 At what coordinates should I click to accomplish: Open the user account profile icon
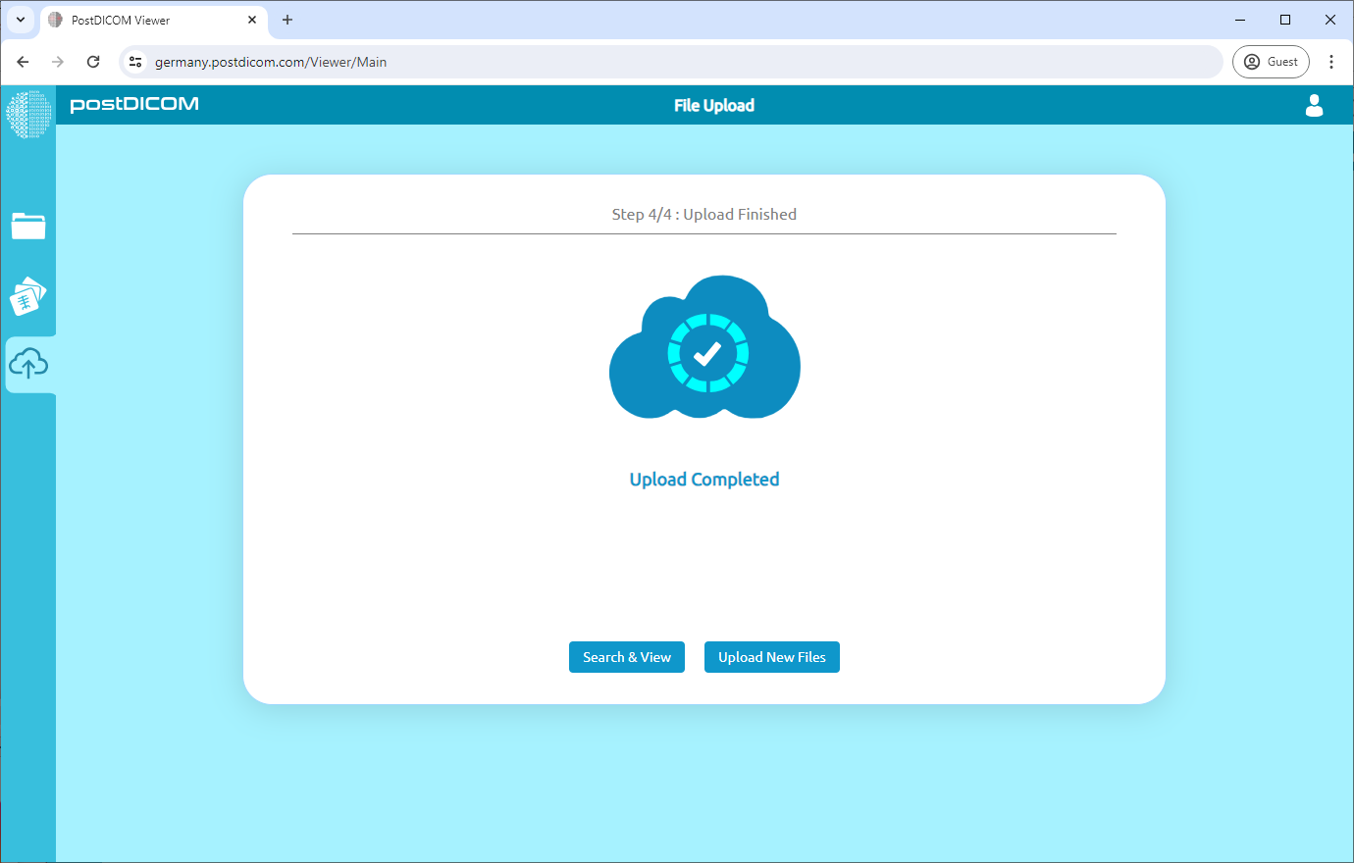[1314, 106]
